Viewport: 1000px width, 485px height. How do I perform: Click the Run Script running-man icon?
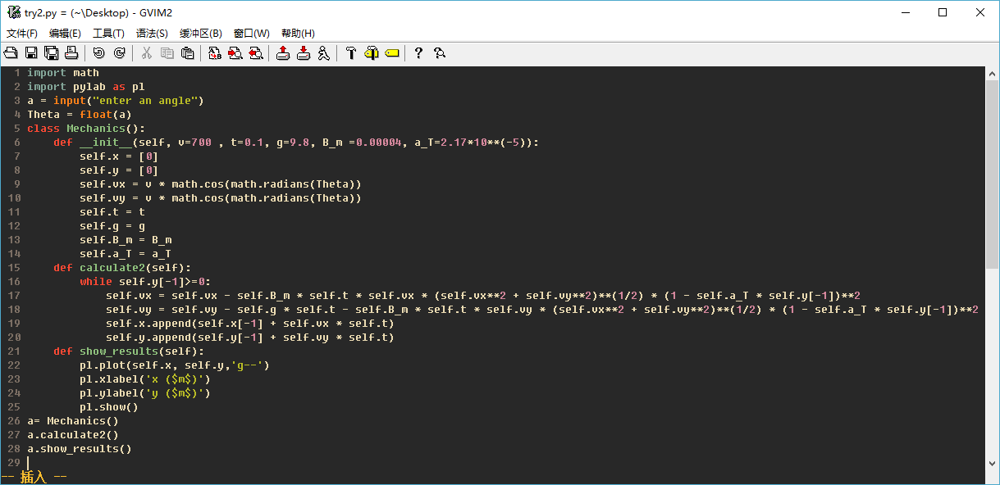coord(323,53)
